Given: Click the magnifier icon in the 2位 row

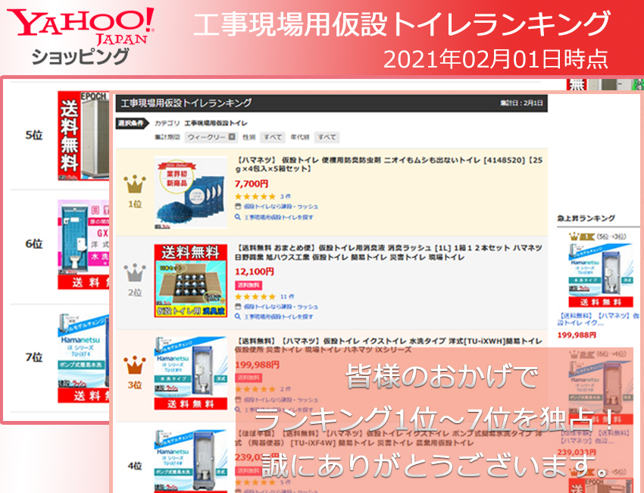Looking at the screenshot, I should tap(238, 316).
